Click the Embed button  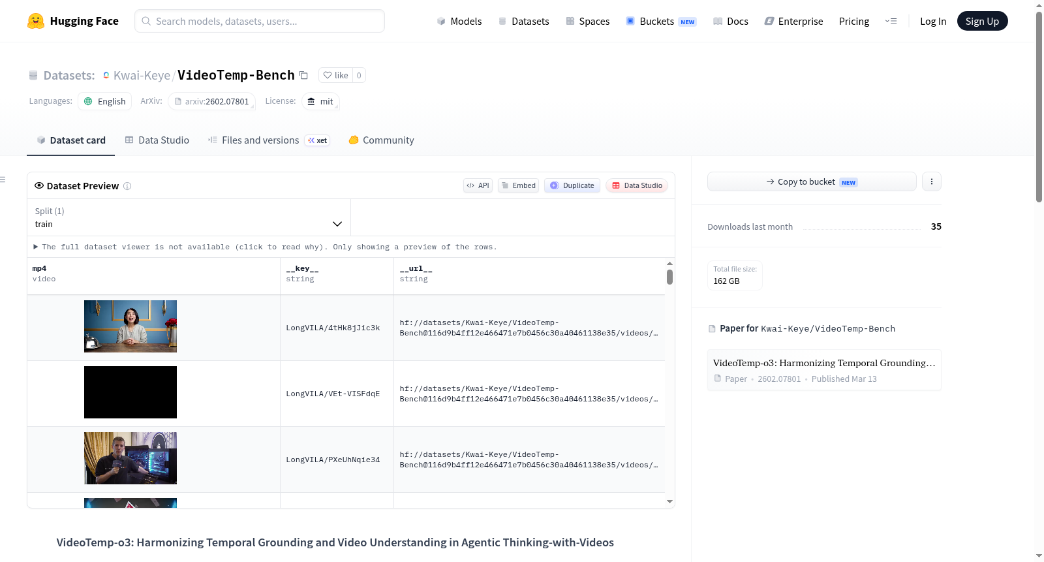click(x=518, y=185)
